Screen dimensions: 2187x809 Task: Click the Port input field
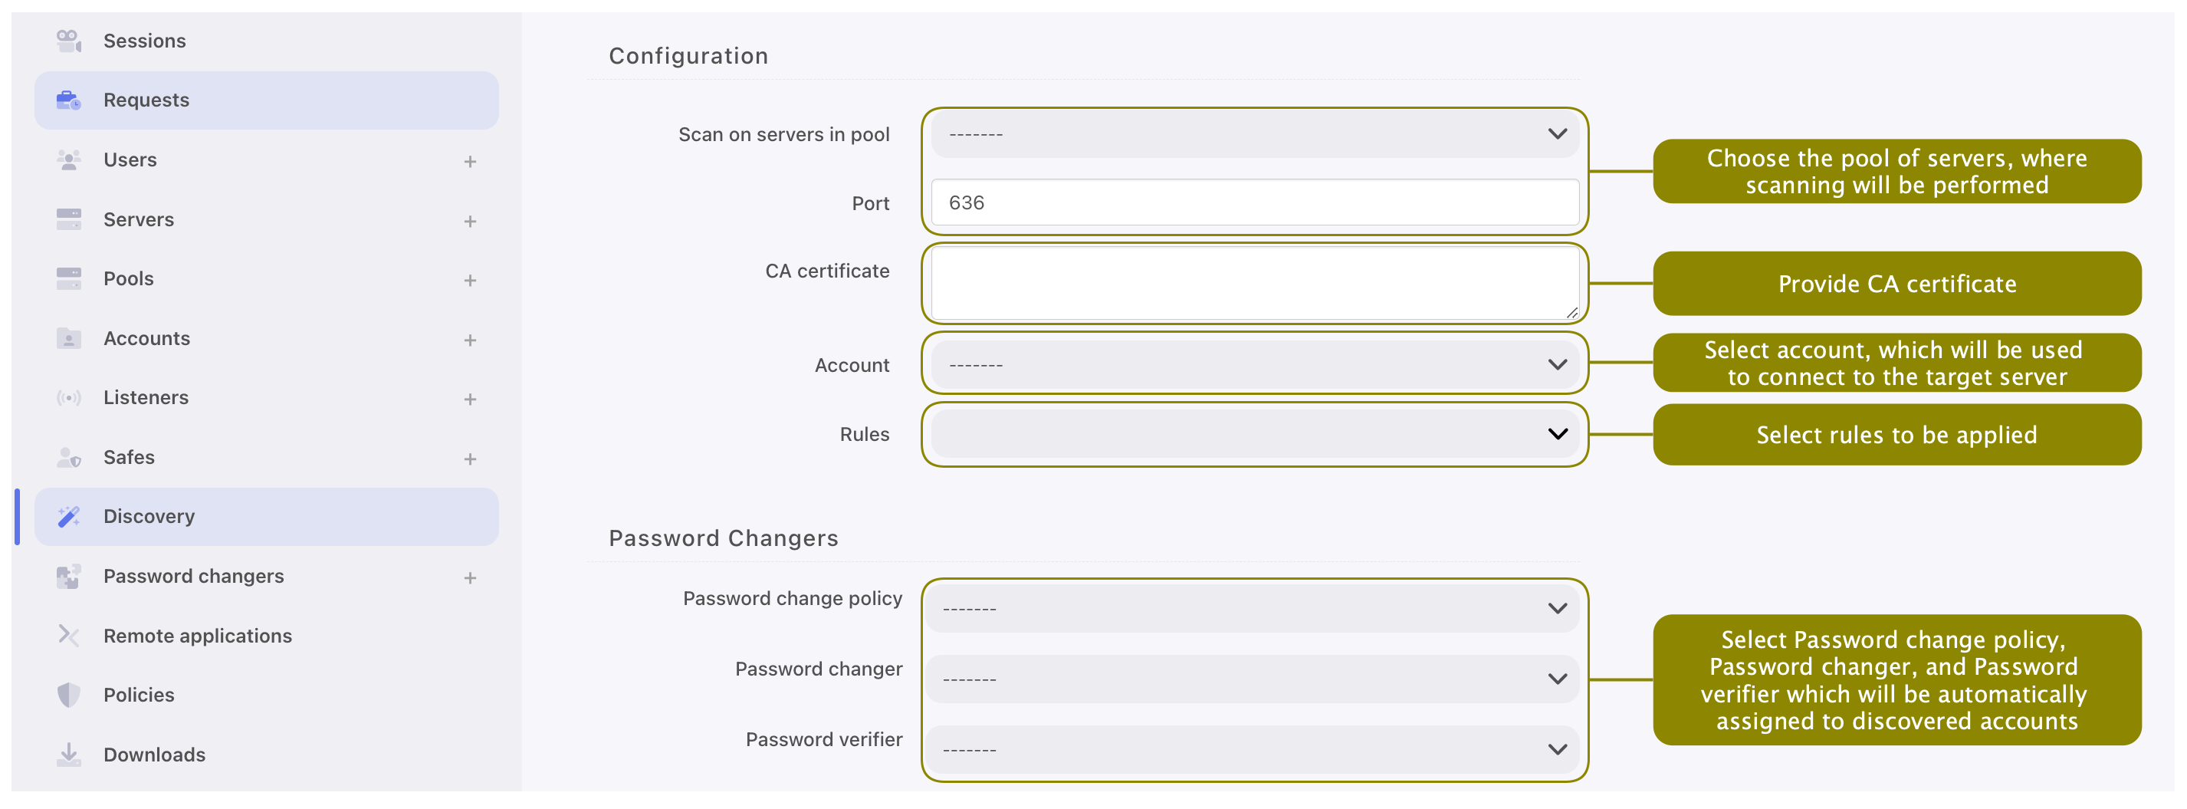point(1255,203)
